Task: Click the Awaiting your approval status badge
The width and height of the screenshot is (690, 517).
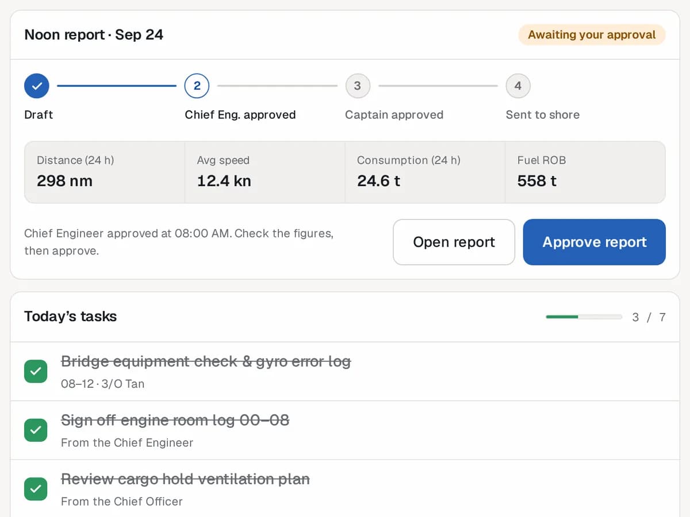Action: (x=592, y=34)
